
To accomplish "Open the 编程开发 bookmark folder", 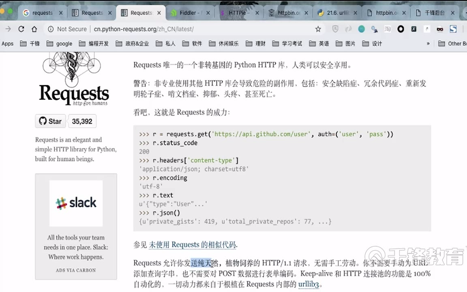I will tap(94, 43).
